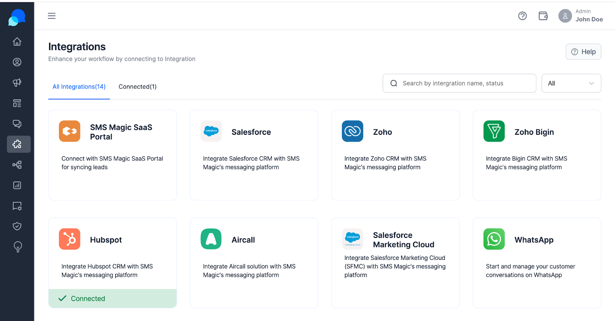
Task: Click the Zoho Bigin logo icon
Action: pyautogui.click(x=494, y=131)
